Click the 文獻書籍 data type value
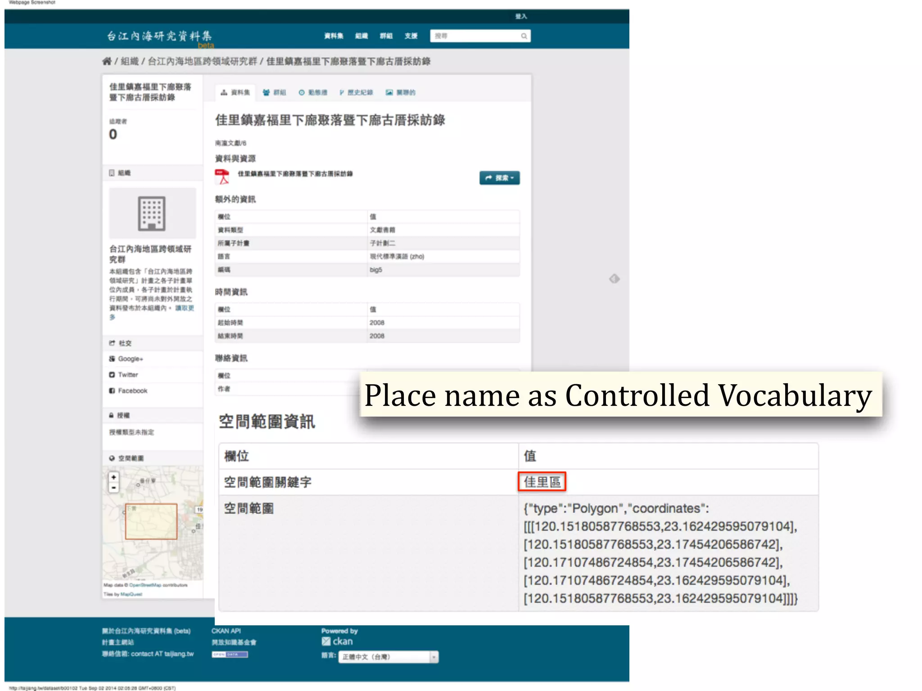Screen dimensions: 922x691 [382, 230]
